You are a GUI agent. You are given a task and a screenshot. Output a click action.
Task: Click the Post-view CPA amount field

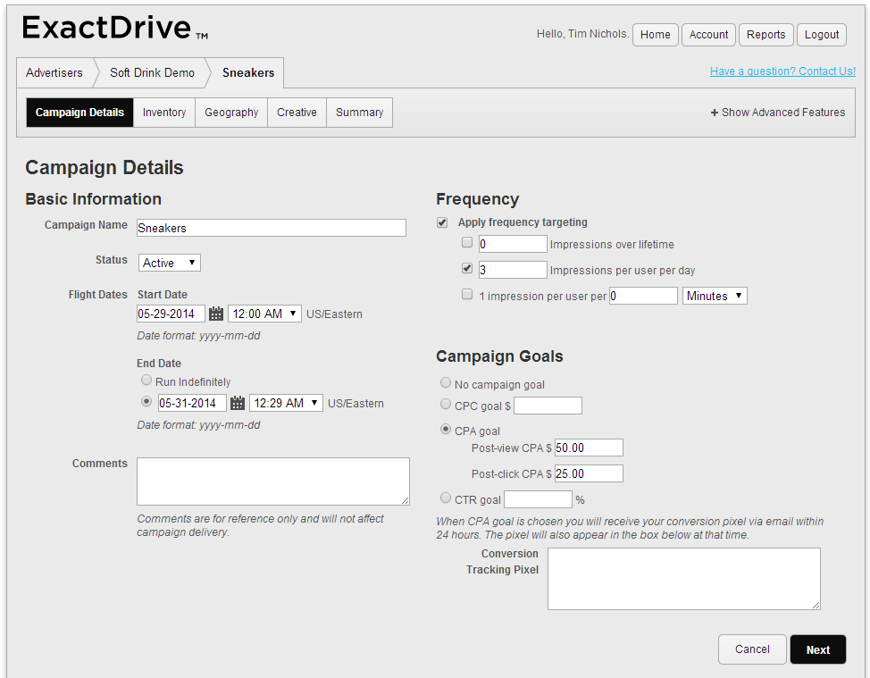click(x=589, y=448)
